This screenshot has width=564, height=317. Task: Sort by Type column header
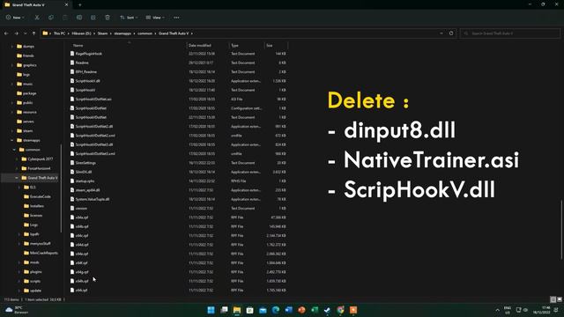pyautogui.click(x=235, y=45)
